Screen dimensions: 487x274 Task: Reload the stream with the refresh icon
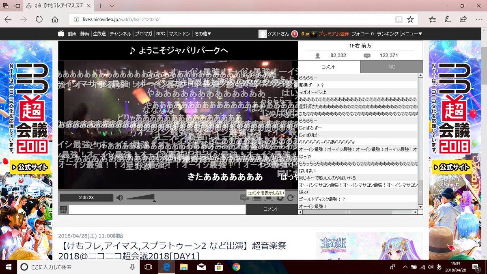[291, 198]
